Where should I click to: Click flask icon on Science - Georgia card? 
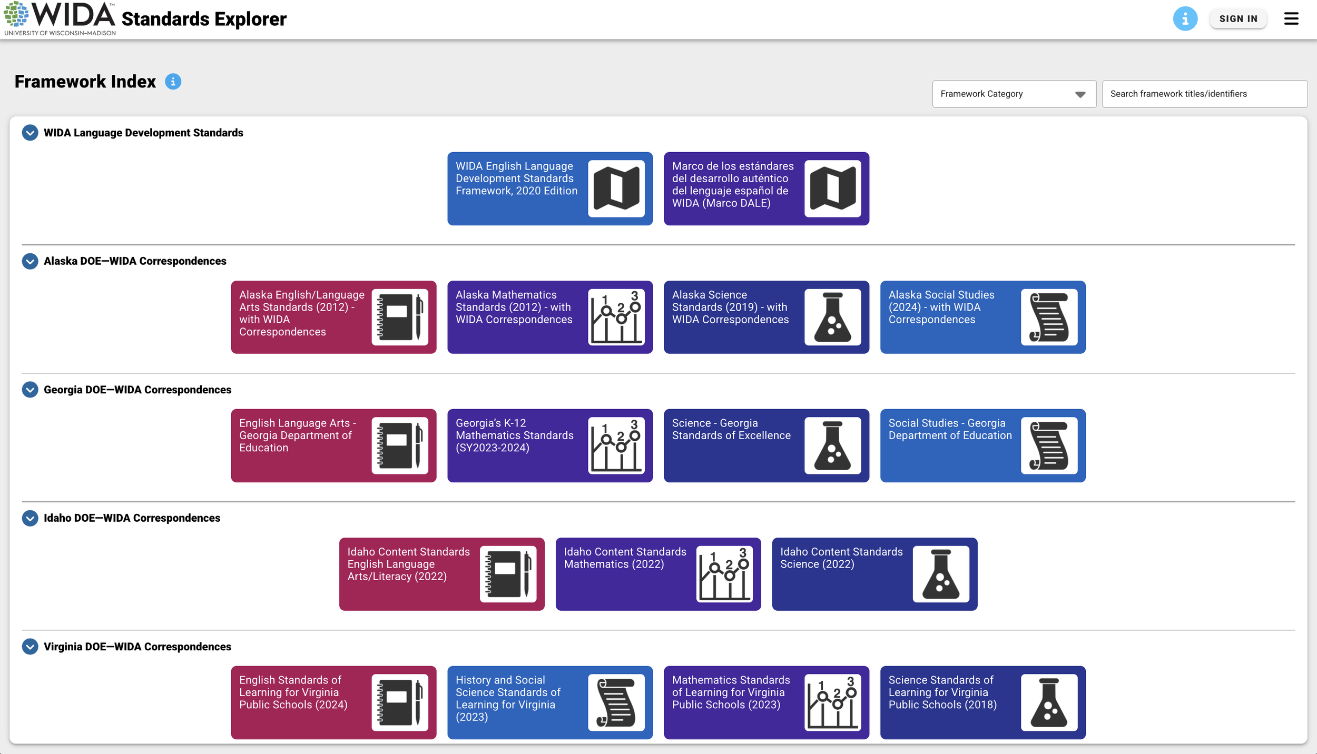[x=833, y=445]
